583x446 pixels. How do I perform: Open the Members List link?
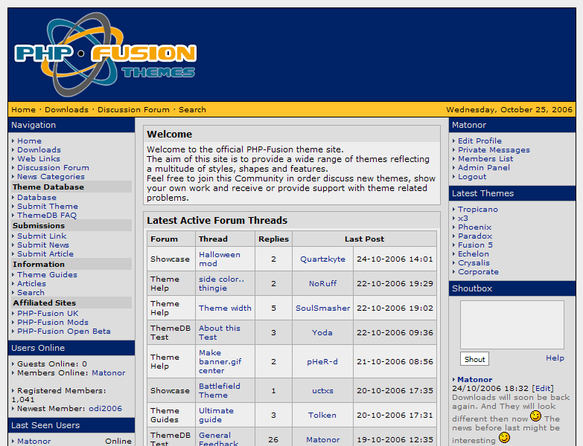(x=485, y=159)
